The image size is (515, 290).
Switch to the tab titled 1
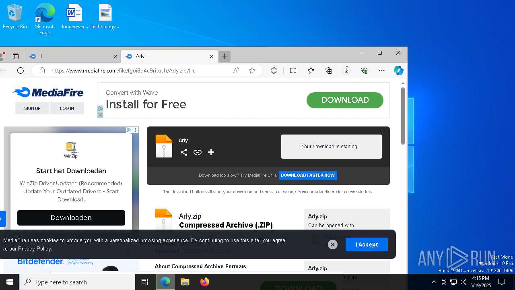pos(72,56)
